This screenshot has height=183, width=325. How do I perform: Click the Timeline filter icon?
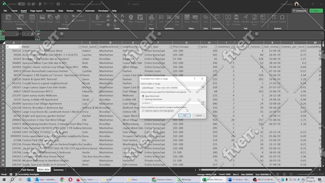click(x=195, y=19)
